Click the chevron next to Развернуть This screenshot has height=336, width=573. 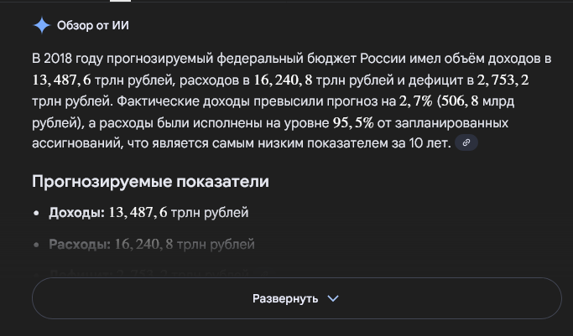click(x=333, y=298)
